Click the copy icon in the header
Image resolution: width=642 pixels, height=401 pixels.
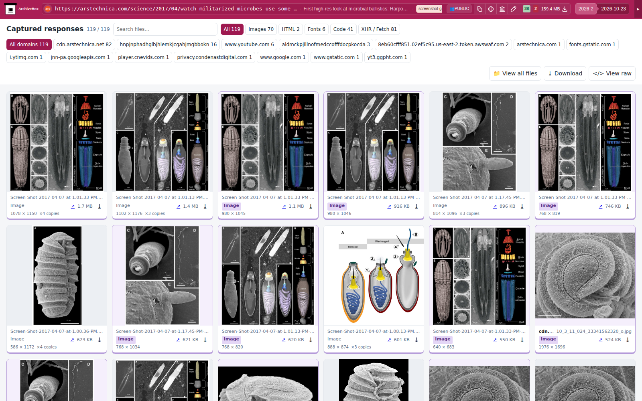coord(479,9)
